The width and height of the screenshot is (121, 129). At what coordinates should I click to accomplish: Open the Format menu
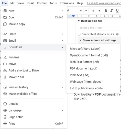pos(42,3)
